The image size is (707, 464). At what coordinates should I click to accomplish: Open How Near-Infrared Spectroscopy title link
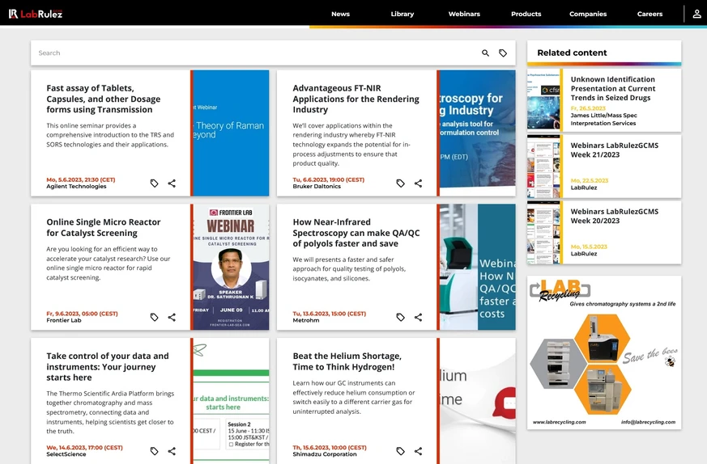tap(356, 233)
